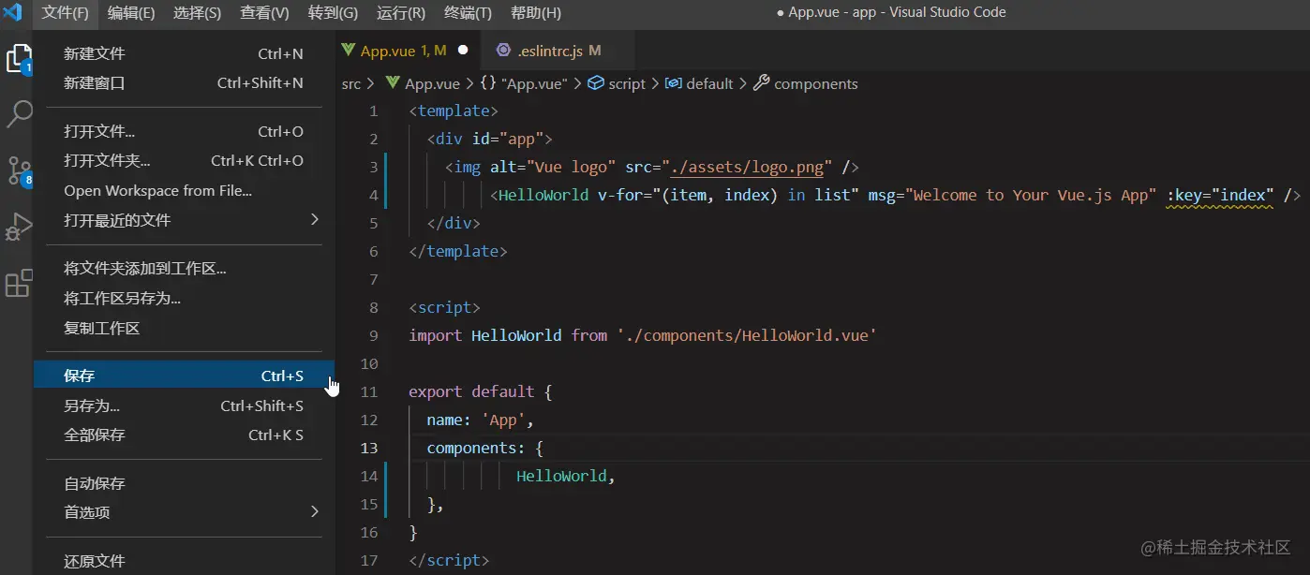The width and height of the screenshot is (1310, 575).
Task: Choose 新建窗口 from the file menu
Action: tap(184, 83)
